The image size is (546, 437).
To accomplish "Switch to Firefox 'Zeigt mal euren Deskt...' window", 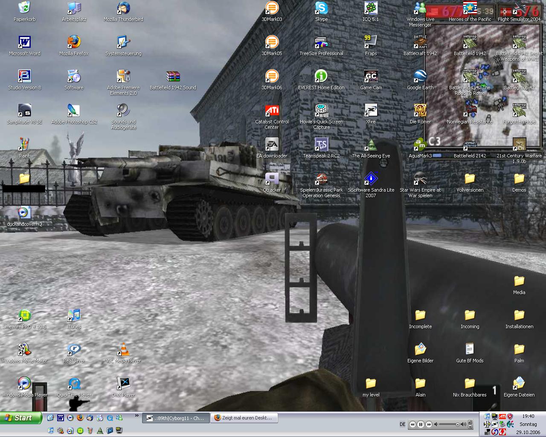I will 245,418.
